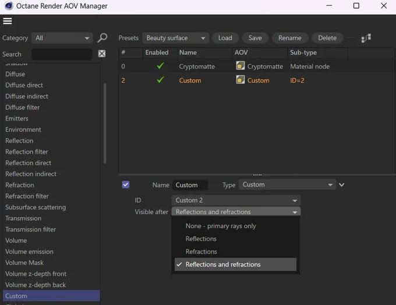Uncheck the AOV enable checkbox beside Name
The image size is (396, 305).
click(x=126, y=185)
